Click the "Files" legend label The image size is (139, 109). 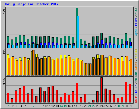[136, 22]
